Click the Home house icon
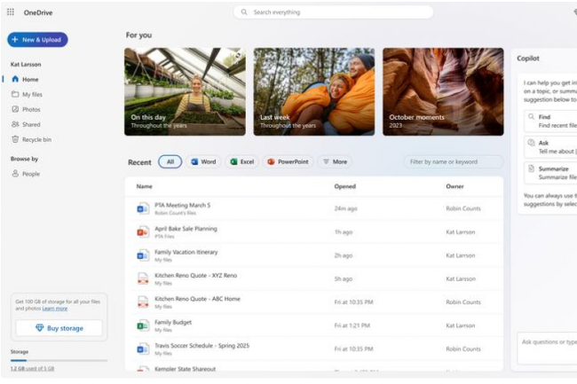This screenshot has height=384, width=577. click(x=15, y=79)
